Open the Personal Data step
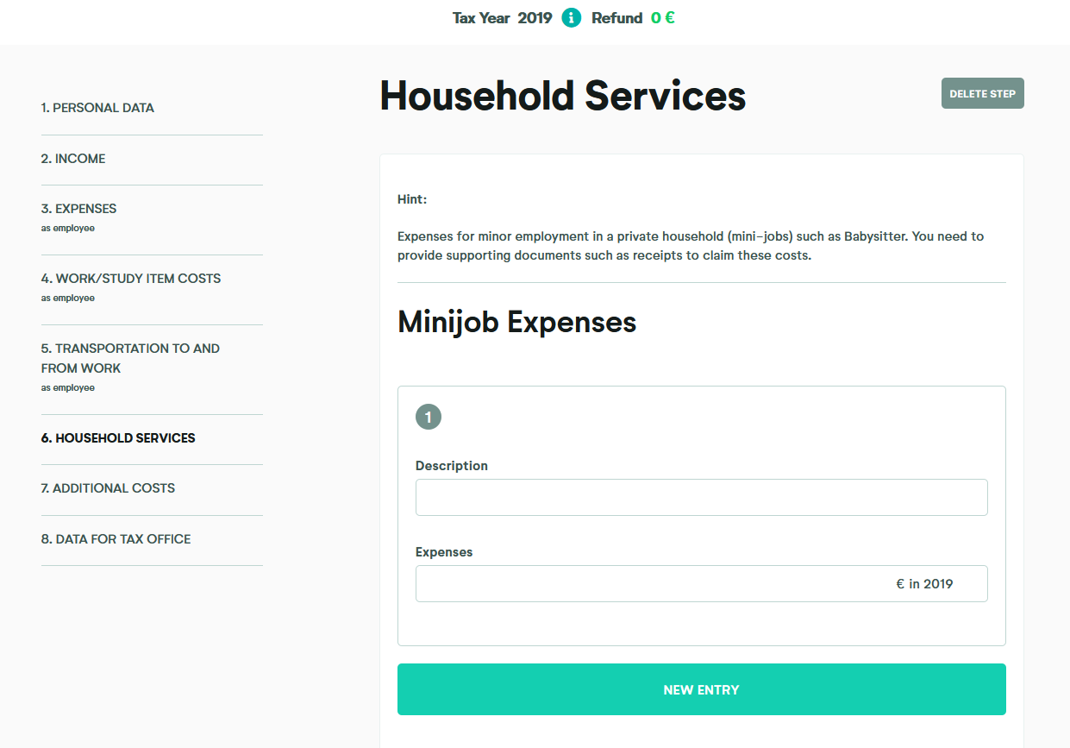 [97, 108]
